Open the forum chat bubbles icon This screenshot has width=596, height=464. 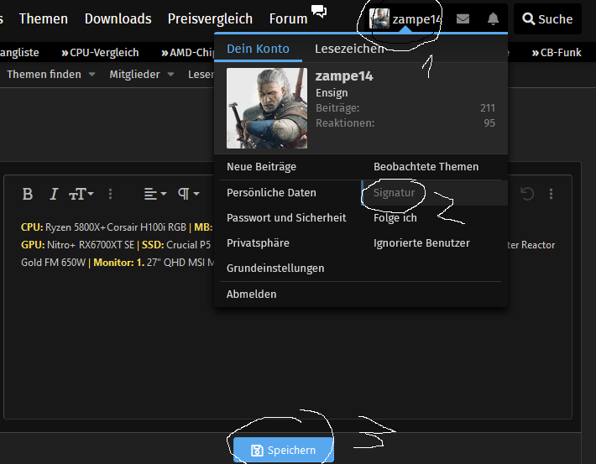point(319,11)
